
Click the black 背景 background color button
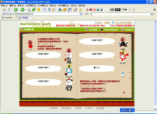coord(118,10)
